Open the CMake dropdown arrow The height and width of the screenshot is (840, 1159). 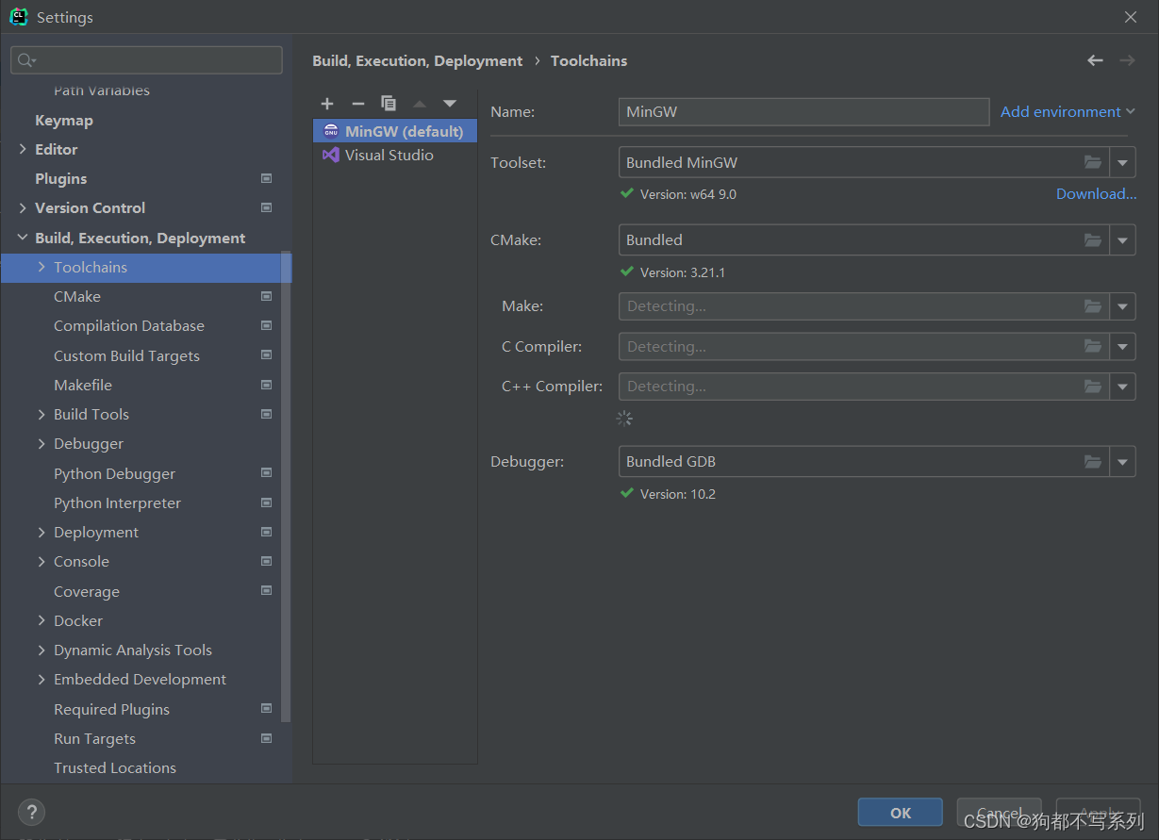pyautogui.click(x=1122, y=240)
